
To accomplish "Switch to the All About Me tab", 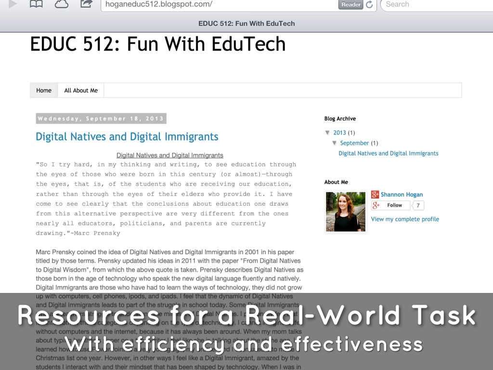I will point(81,90).
